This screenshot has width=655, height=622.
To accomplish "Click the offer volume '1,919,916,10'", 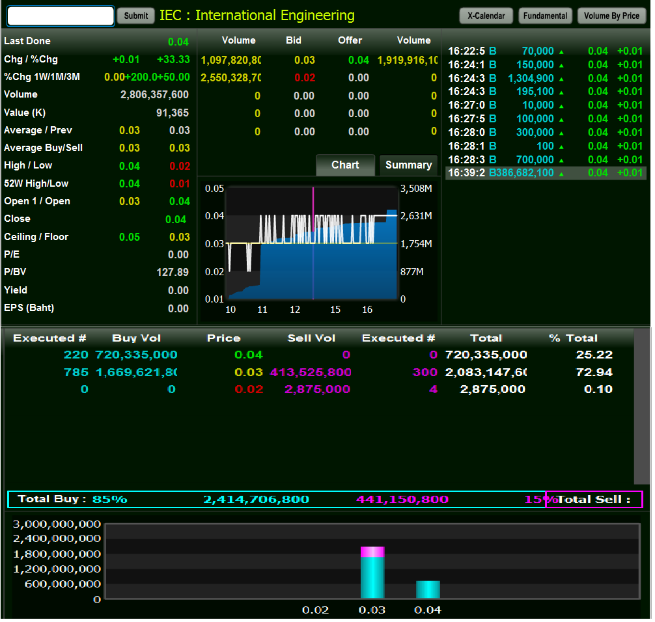I will [x=408, y=60].
